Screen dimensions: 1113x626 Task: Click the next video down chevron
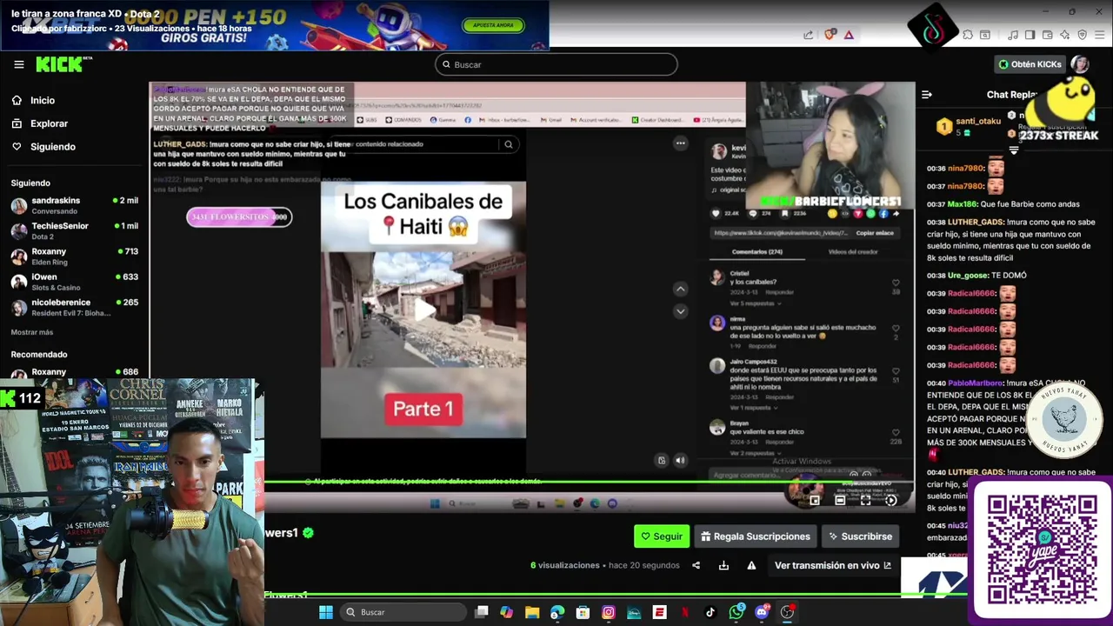680,310
